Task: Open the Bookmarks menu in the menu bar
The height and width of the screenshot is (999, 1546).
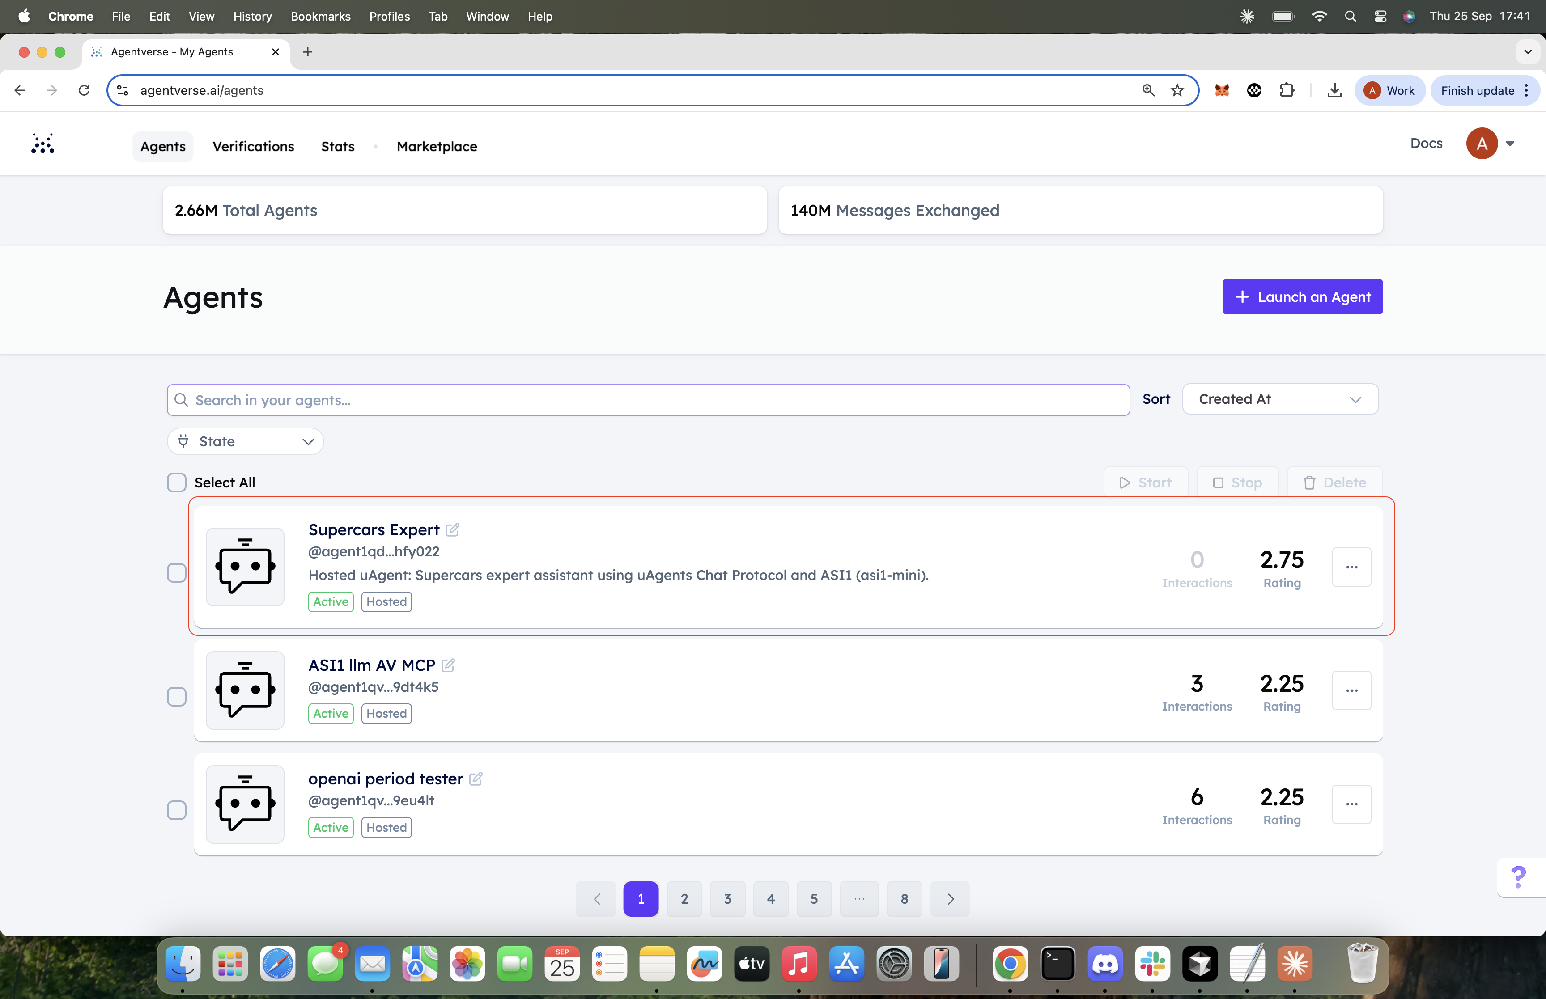Action: pyautogui.click(x=320, y=16)
